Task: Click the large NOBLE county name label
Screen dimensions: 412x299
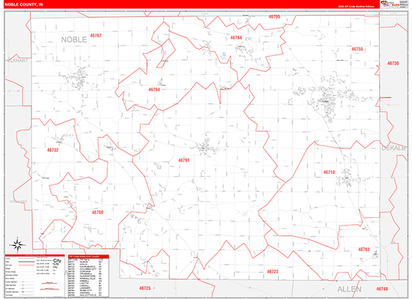Action: tap(74, 39)
